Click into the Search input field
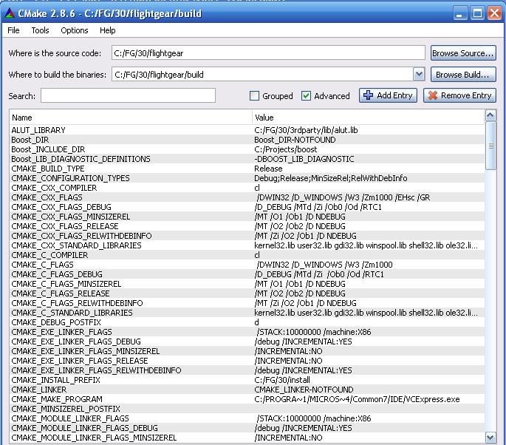 tap(128, 95)
